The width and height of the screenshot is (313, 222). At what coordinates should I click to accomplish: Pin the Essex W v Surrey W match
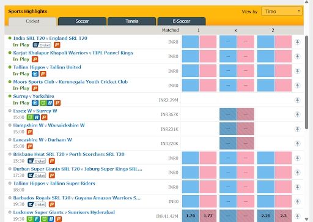tap(297, 114)
